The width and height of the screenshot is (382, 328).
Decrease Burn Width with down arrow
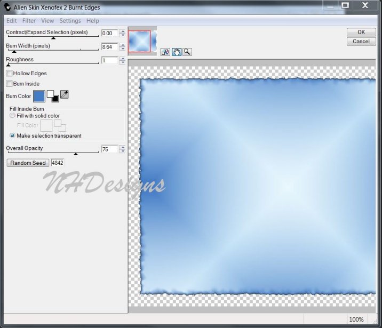pyautogui.click(x=123, y=49)
